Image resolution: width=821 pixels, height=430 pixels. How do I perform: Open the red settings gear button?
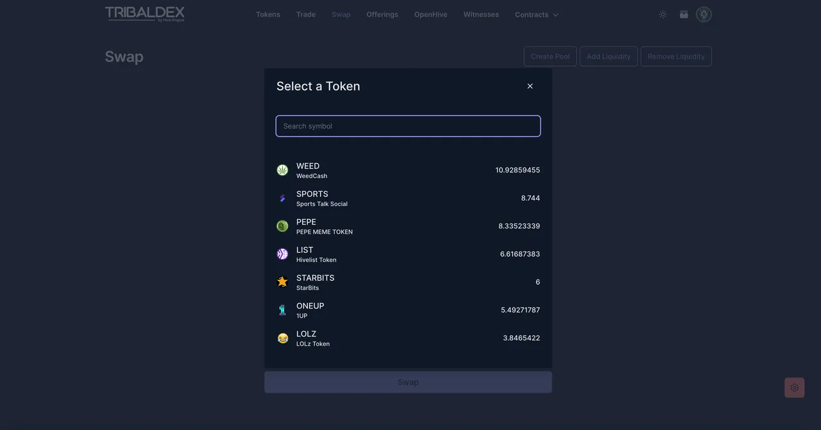(x=794, y=388)
